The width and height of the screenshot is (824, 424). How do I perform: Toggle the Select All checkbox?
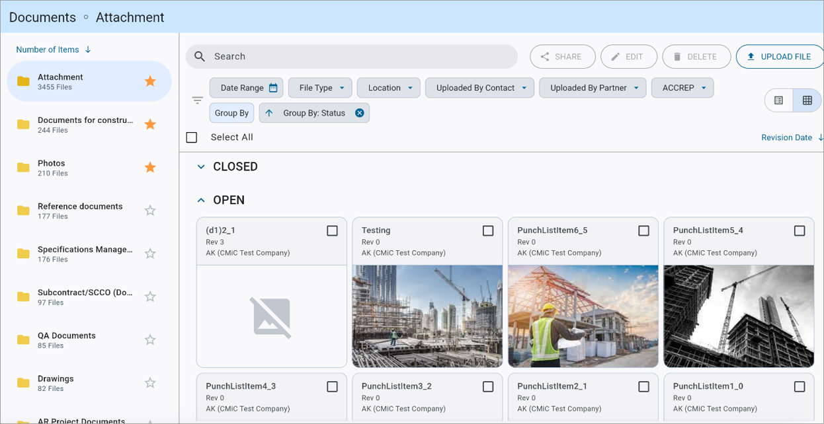[x=192, y=137]
